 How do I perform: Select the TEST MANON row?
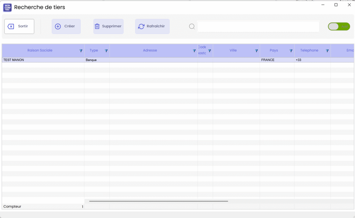coord(42,60)
